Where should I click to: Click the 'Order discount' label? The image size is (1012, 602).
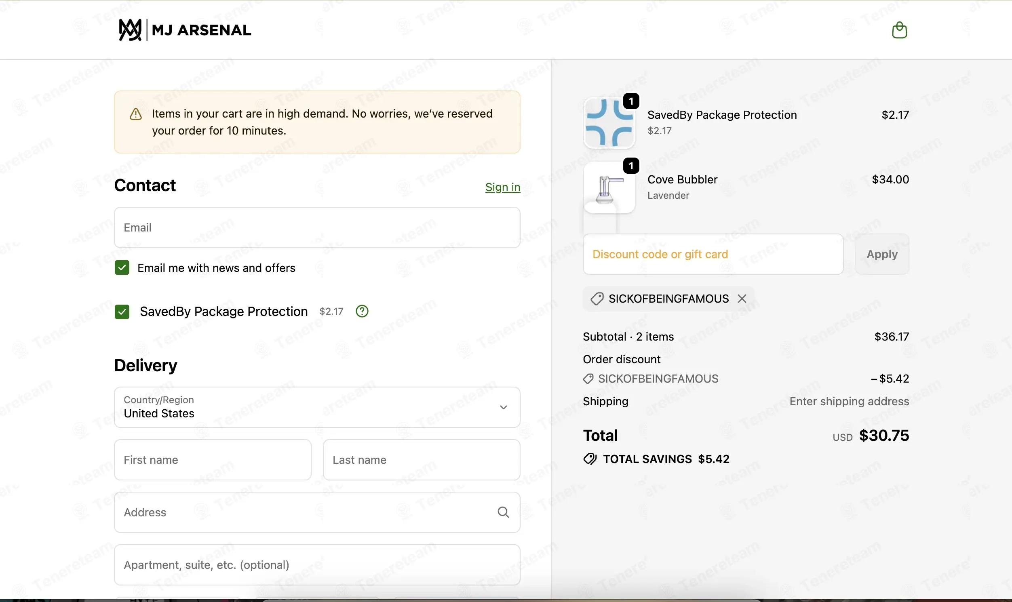click(x=622, y=360)
